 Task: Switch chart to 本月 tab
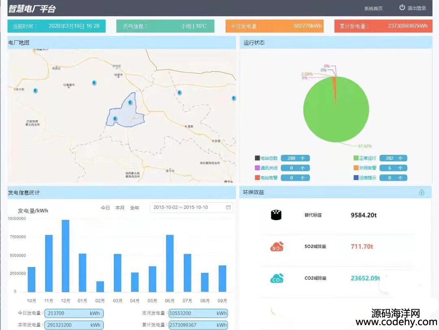click(120, 208)
